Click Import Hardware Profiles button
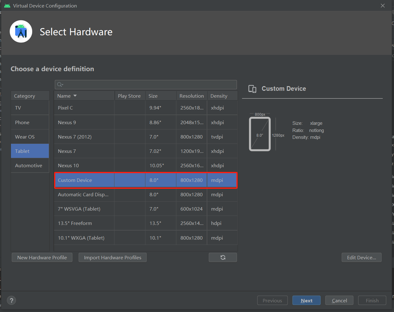The width and height of the screenshot is (394, 312). [x=113, y=257]
